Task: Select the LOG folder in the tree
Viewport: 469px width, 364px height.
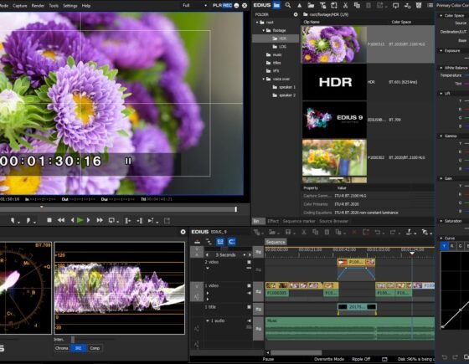Action: 280,47
